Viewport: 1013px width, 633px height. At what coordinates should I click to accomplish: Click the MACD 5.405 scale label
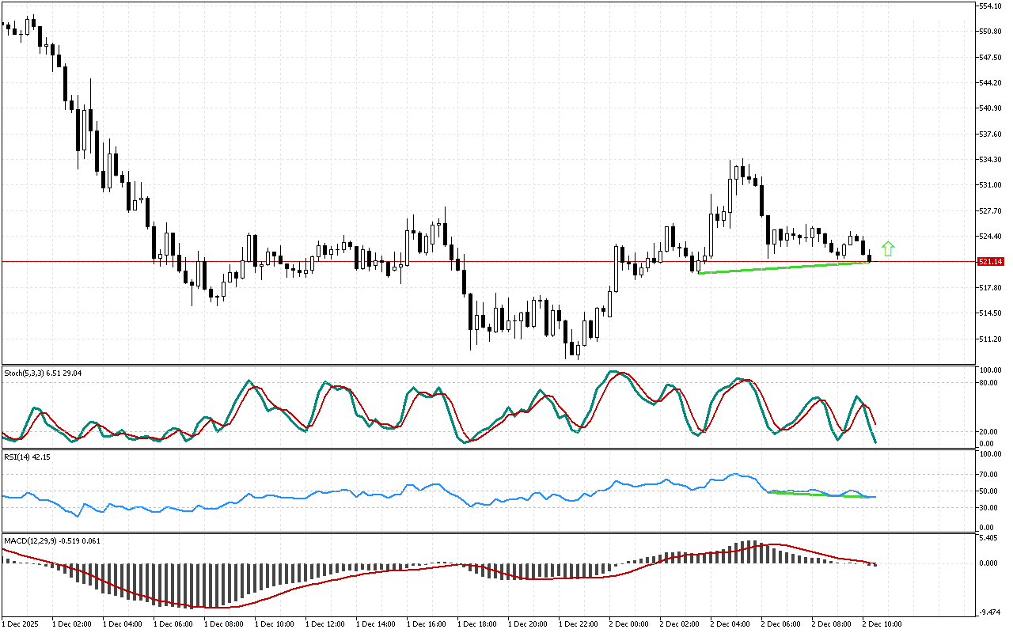(x=989, y=538)
